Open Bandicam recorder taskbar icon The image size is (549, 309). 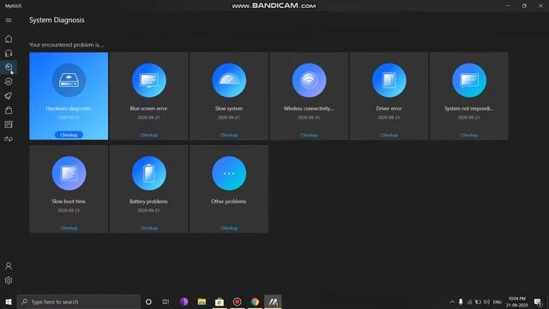pos(237,301)
